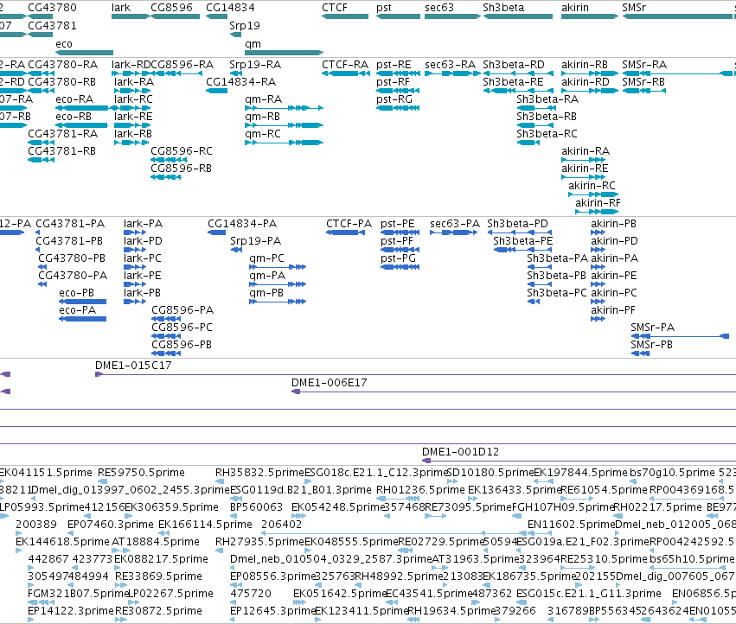
Task: Click the Sh3beta gene label
Action: click(503, 8)
